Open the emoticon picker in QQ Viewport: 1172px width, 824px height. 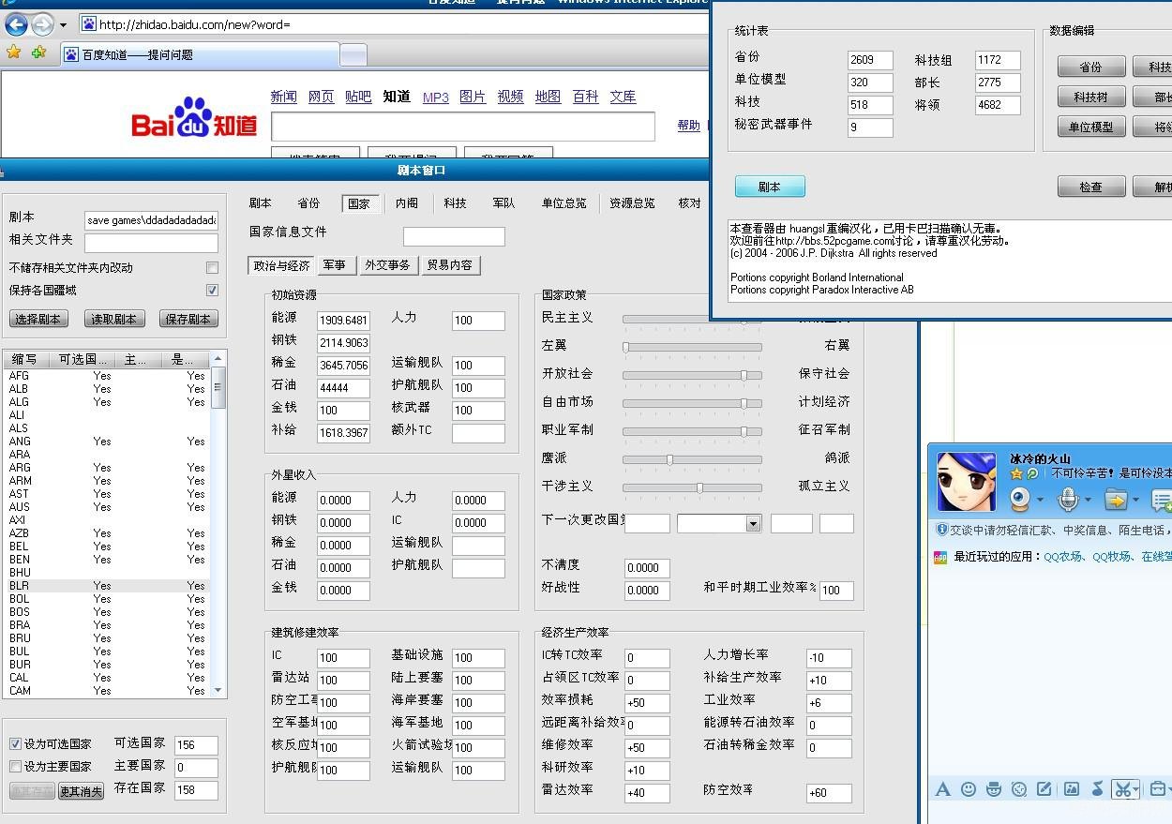point(969,789)
